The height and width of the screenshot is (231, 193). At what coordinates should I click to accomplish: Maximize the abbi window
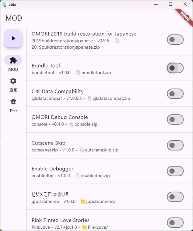pos(171,4)
